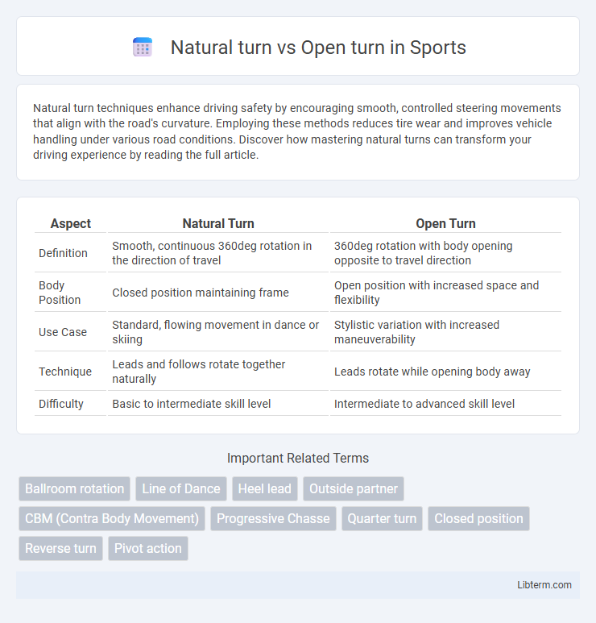596x623 pixels.
Task: Select the Closed position tag
Action: 478,518
